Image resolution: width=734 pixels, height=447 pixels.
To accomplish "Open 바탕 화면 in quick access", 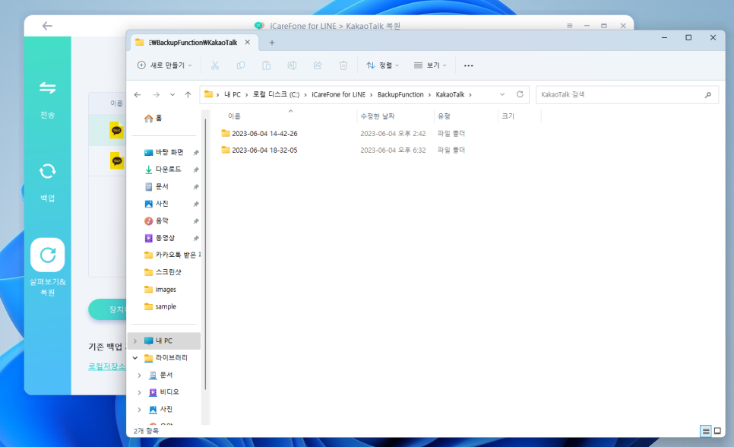I will 164,152.
